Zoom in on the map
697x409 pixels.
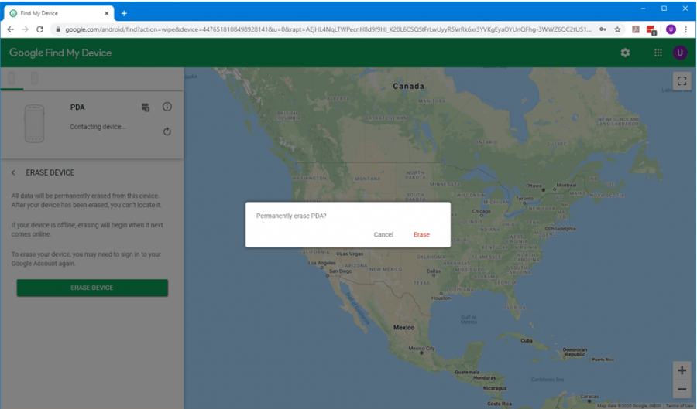(x=682, y=370)
